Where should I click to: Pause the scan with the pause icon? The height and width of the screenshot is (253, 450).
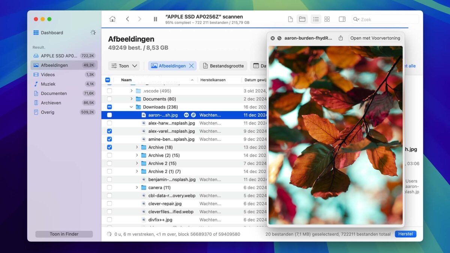(155, 19)
